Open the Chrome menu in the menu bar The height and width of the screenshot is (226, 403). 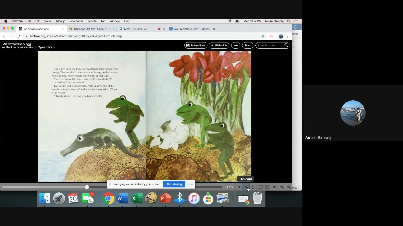17,21
